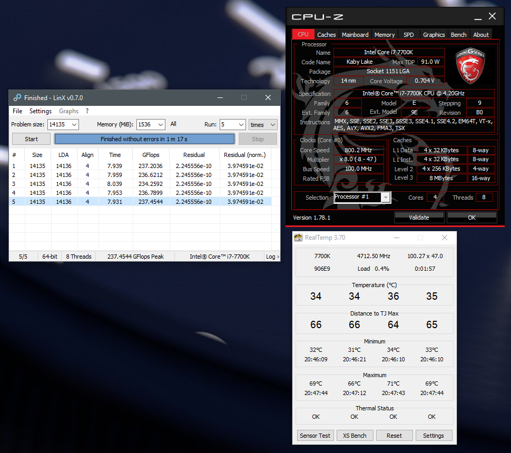
Task: Select run row with 236.6212 GFlops
Action: (140, 175)
